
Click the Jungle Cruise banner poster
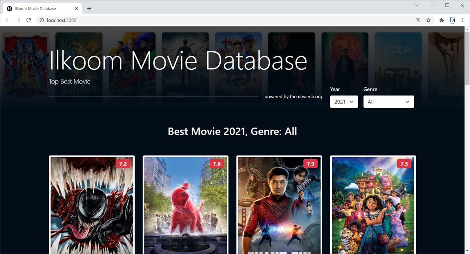(79, 67)
